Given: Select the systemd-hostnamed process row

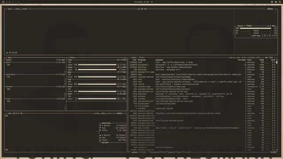Looking at the screenshot, I should (203, 77).
